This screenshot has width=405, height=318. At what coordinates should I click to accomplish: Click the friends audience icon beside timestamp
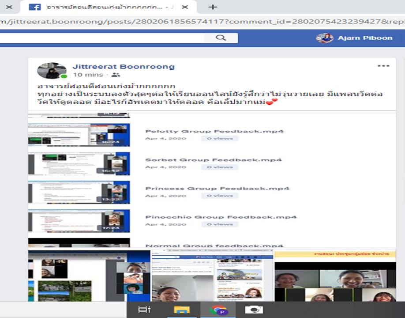click(x=116, y=75)
